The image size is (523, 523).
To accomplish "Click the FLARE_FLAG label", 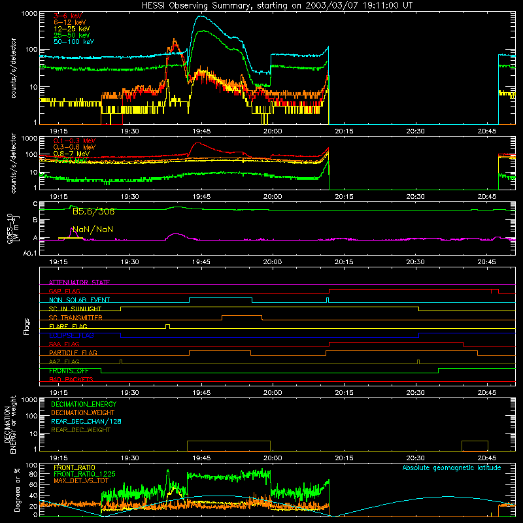I will [x=68, y=326].
